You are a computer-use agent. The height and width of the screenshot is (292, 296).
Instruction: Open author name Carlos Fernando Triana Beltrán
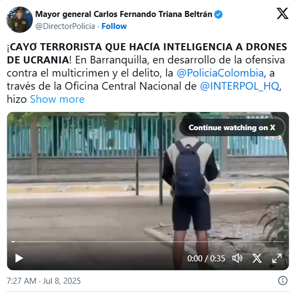pos(124,14)
